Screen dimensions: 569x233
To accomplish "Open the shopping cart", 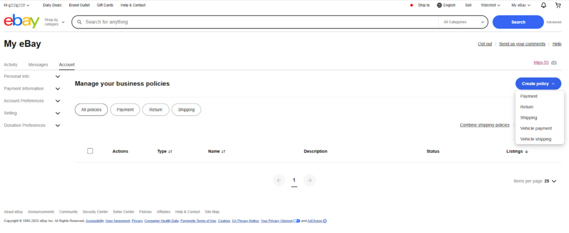I will pyautogui.click(x=558, y=5).
